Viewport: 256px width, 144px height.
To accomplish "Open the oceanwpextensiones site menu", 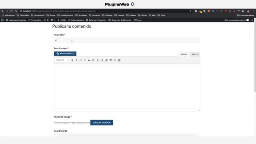I will pyautogui.click(x=16, y=20).
